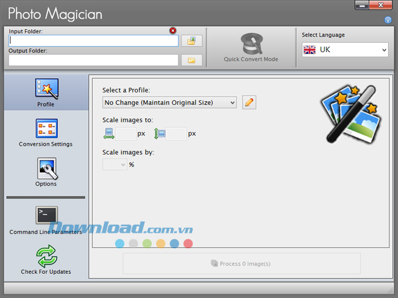
Task: Click the Options label in the sidebar
Action: click(46, 184)
